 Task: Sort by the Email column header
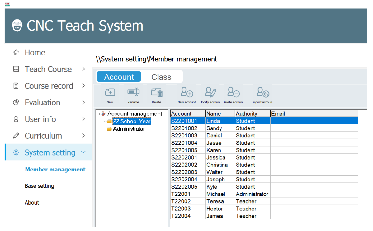point(314,113)
